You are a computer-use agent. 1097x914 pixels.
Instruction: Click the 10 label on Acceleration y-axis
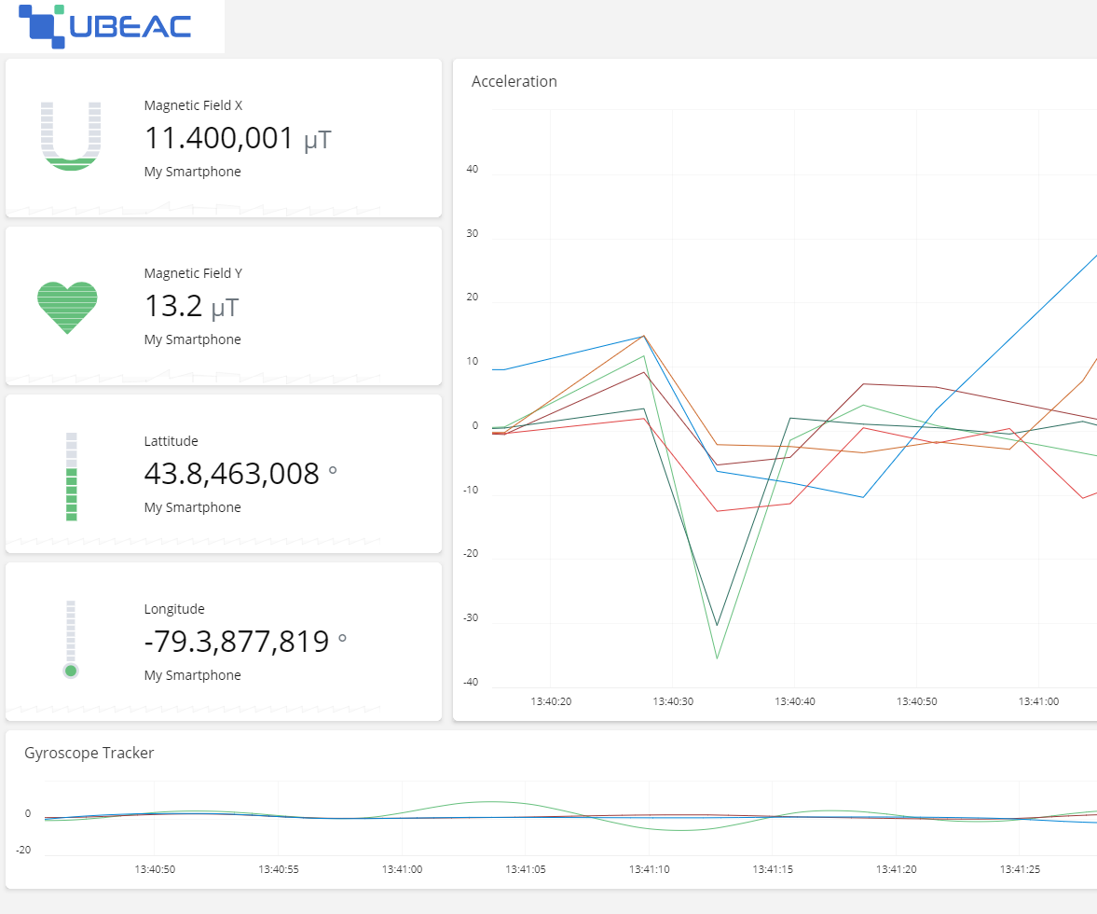[x=473, y=362]
